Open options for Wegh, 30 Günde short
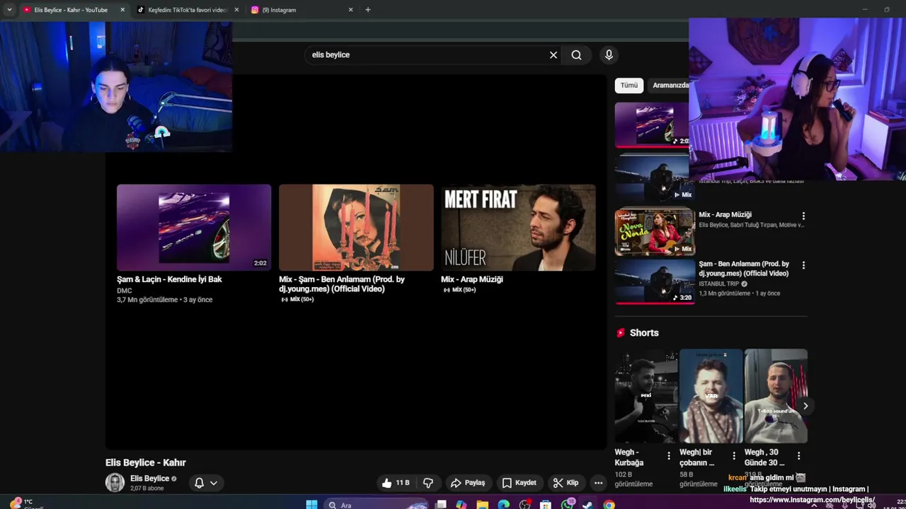The image size is (906, 509). 798,456
